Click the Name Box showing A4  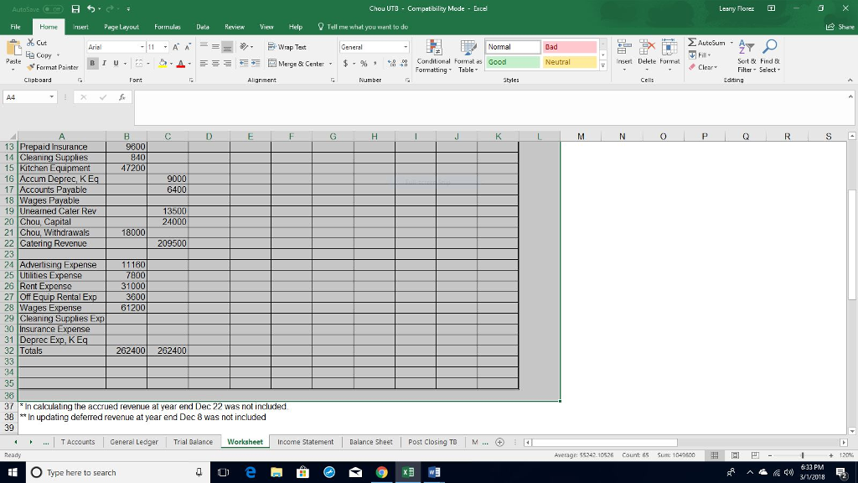tap(29, 97)
